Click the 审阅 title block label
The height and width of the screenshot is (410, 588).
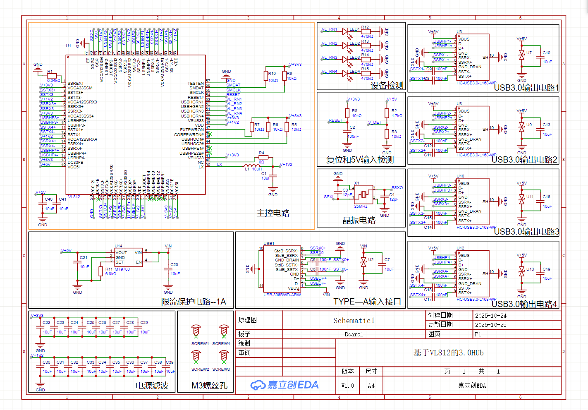pyautogui.click(x=244, y=352)
